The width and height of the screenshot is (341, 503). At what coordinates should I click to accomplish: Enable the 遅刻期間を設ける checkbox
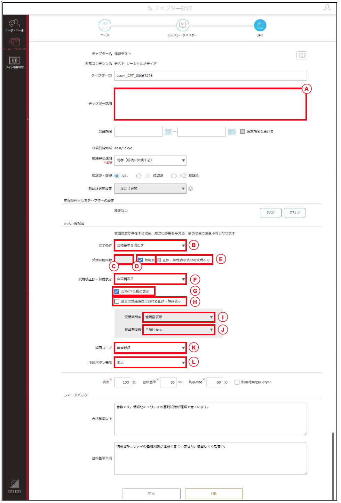pyautogui.click(x=243, y=131)
